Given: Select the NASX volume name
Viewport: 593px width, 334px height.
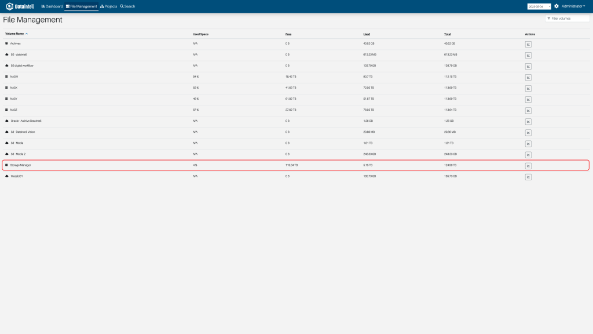Looking at the screenshot, I should (14, 88).
